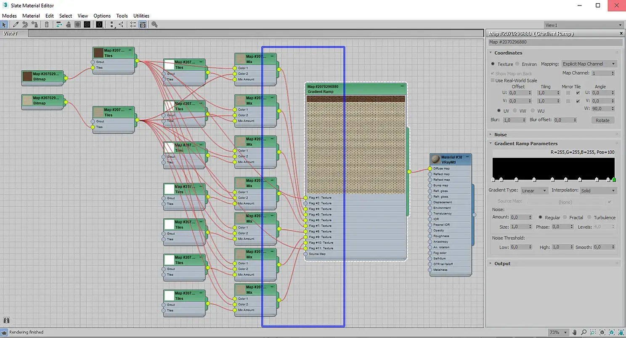
Task: Click the map name input field
Action: click(x=555, y=42)
